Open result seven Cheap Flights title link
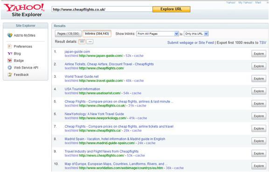The height and width of the screenshot is (172, 269). [119, 126]
